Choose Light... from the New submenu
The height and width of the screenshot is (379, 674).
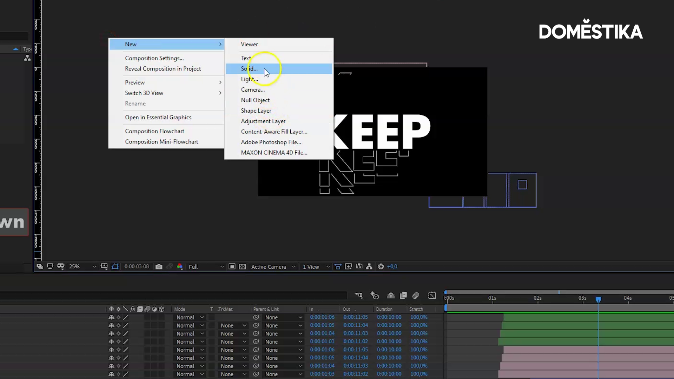(279, 79)
